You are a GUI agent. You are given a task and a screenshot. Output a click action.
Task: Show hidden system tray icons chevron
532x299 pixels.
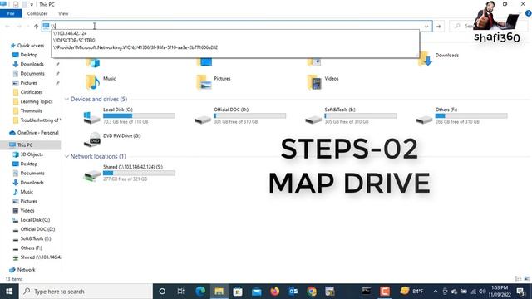tap(436, 292)
